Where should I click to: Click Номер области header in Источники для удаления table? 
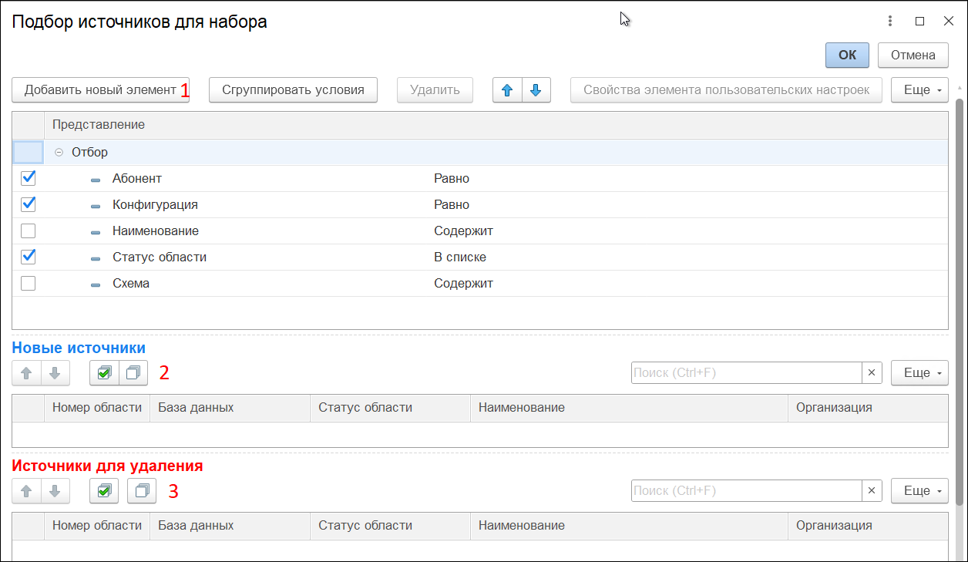[97, 526]
